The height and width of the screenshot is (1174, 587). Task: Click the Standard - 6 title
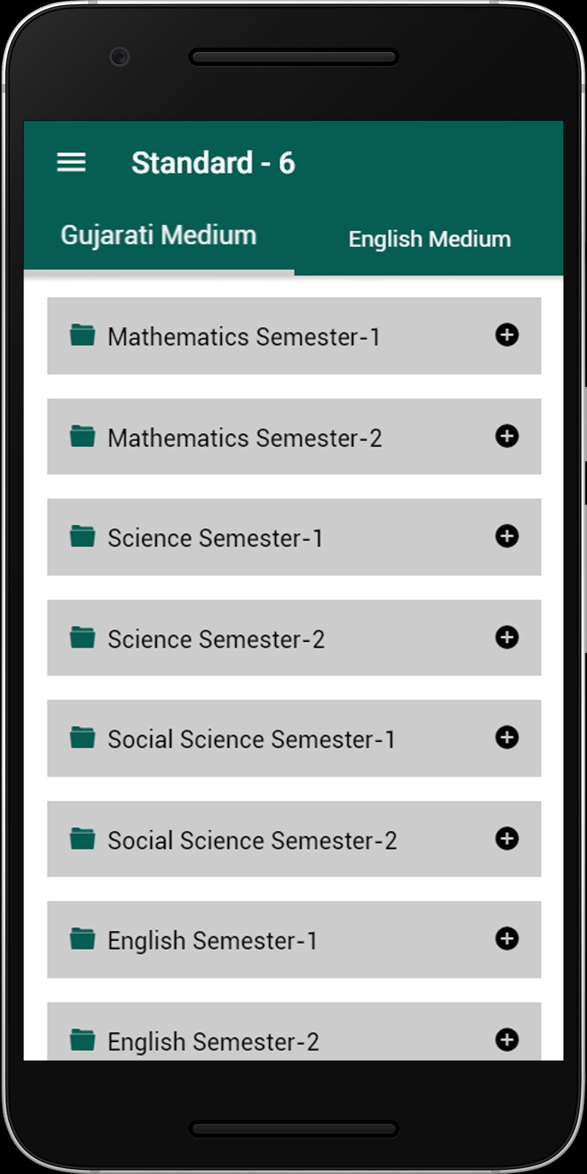213,163
